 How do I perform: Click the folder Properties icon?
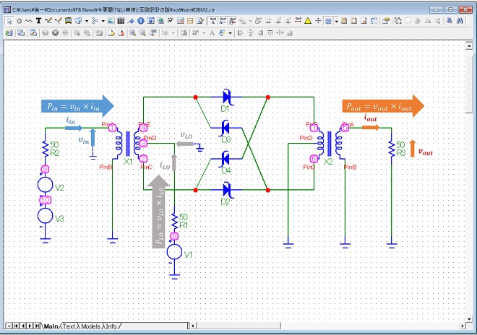(386, 21)
